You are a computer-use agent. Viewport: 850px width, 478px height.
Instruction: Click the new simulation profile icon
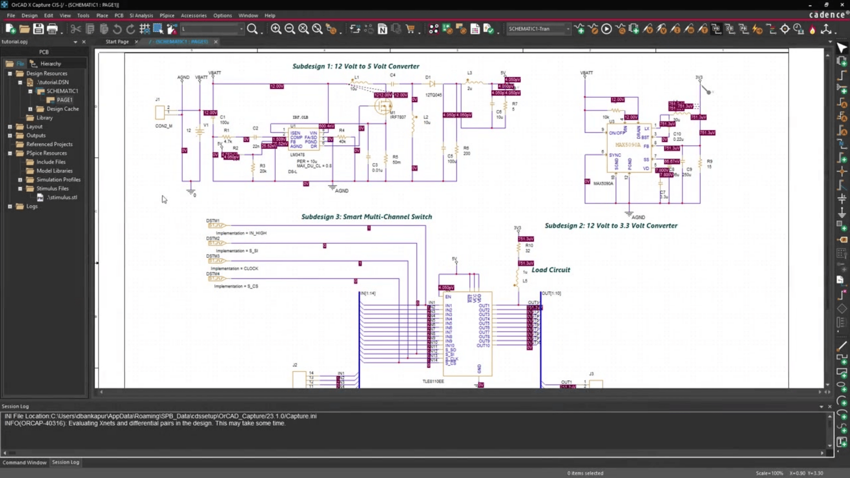579,29
